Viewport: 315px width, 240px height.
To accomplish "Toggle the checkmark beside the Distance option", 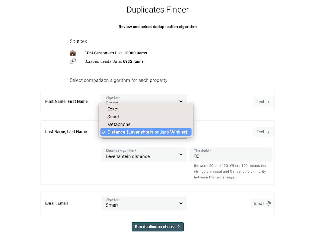I will pos(104,132).
